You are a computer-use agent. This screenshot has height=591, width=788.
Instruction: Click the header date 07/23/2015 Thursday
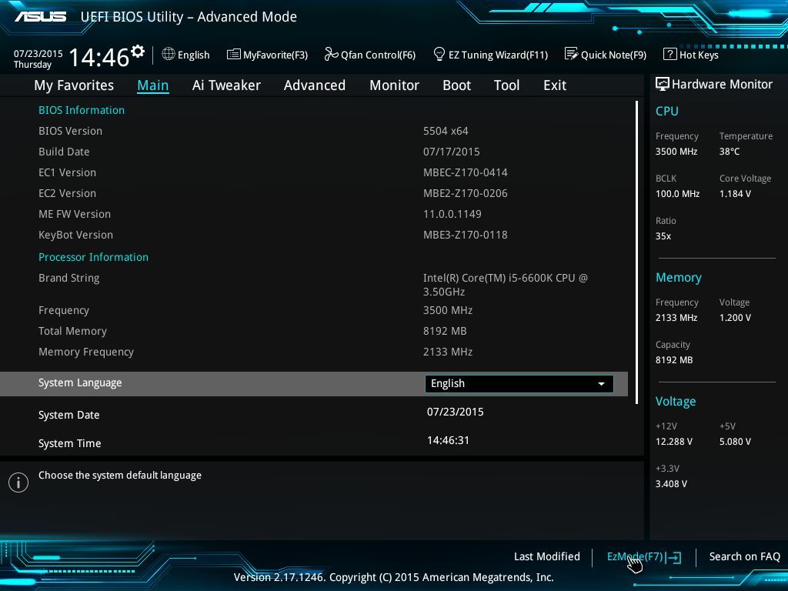[x=38, y=59]
